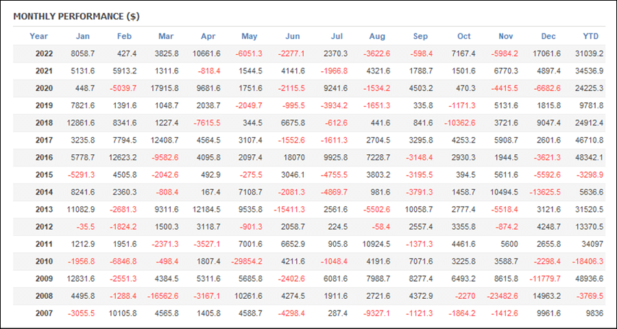
Task: Click the Year column header
Action: pyautogui.click(x=38, y=36)
